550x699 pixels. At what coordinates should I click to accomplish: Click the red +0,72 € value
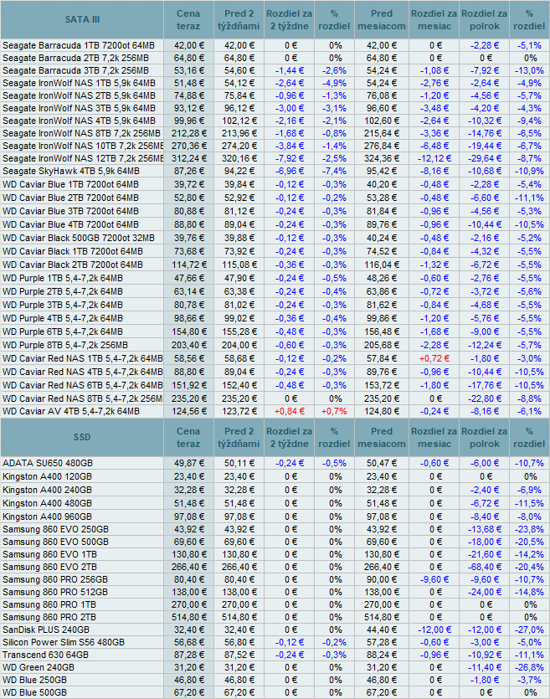434,358
